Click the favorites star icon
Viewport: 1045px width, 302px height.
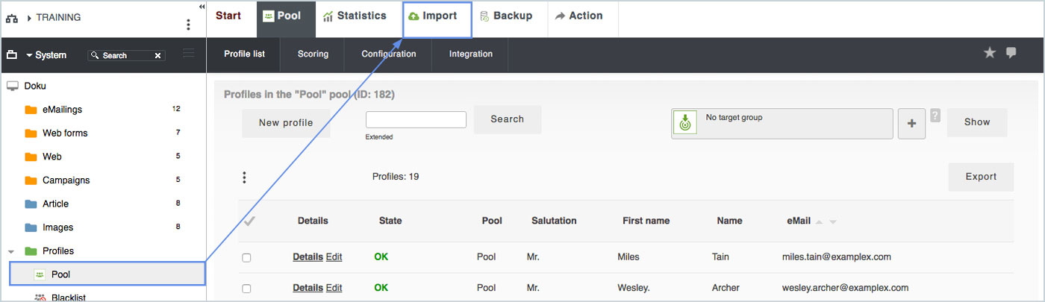click(990, 52)
